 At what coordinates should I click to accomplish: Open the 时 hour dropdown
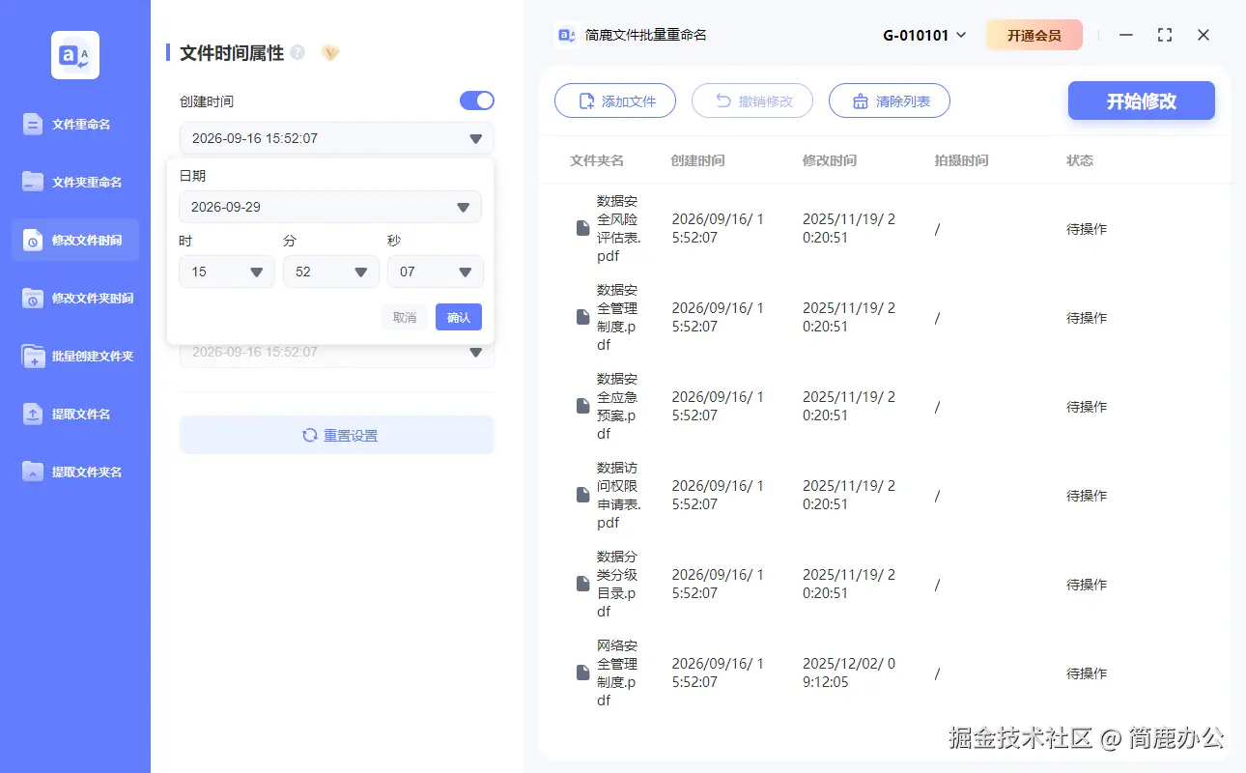[227, 272]
